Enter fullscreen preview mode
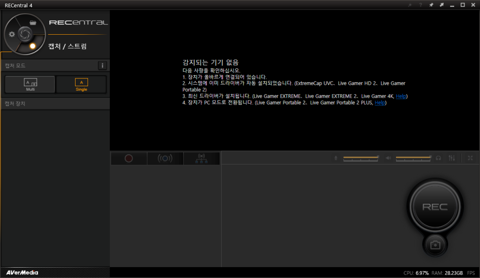Image resolution: width=480 pixels, height=278 pixels. [x=470, y=158]
